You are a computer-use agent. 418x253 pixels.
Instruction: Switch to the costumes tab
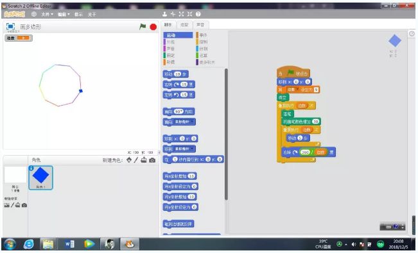(184, 25)
